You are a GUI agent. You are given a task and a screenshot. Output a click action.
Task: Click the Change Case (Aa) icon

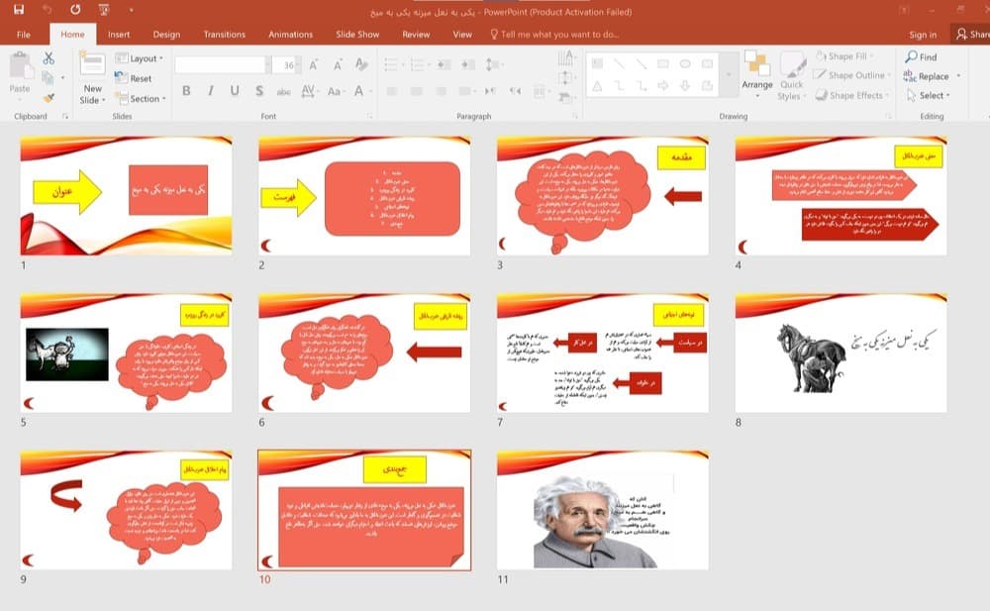coord(335,91)
